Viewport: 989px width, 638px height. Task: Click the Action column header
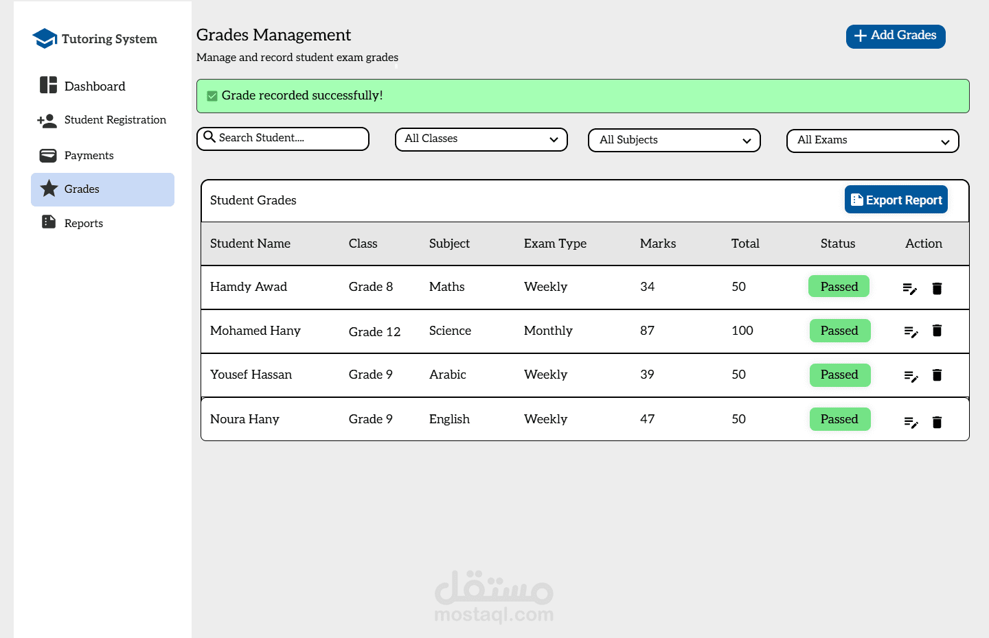coord(924,244)
